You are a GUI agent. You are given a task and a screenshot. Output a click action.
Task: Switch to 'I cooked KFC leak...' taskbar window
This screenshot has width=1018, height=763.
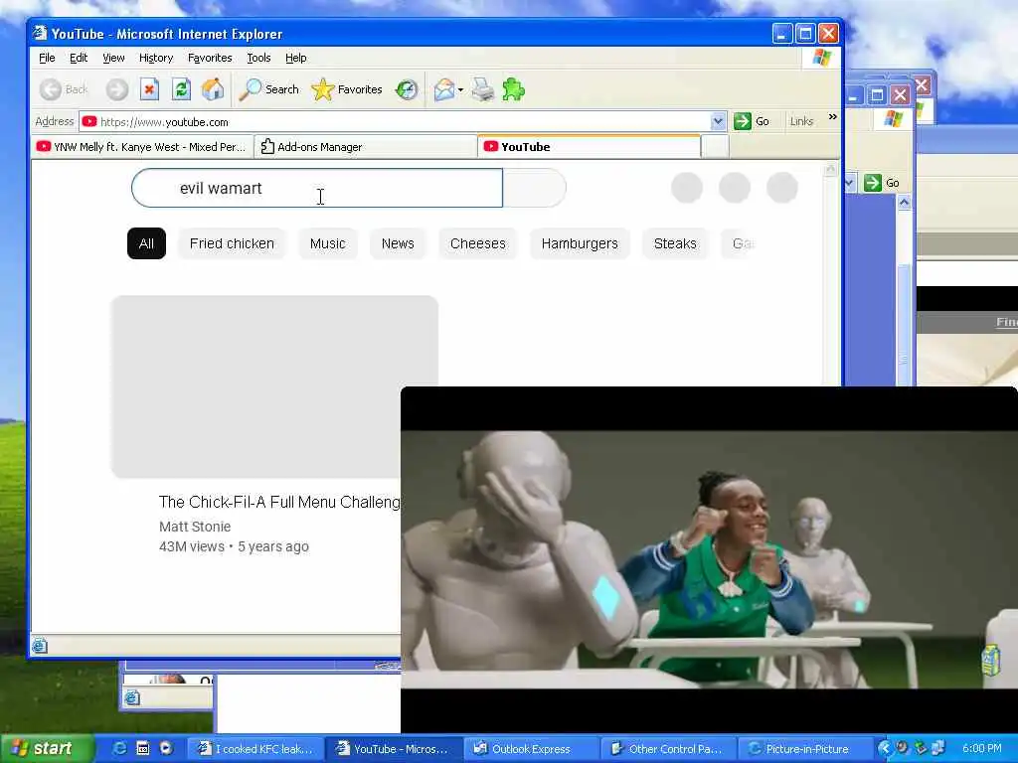click(256, 749)
